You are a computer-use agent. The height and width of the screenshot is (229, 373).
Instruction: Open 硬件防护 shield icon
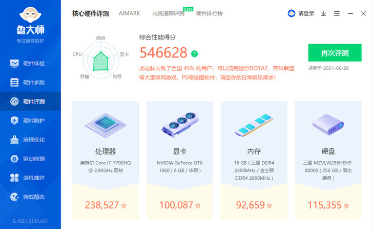coord(14,121)
